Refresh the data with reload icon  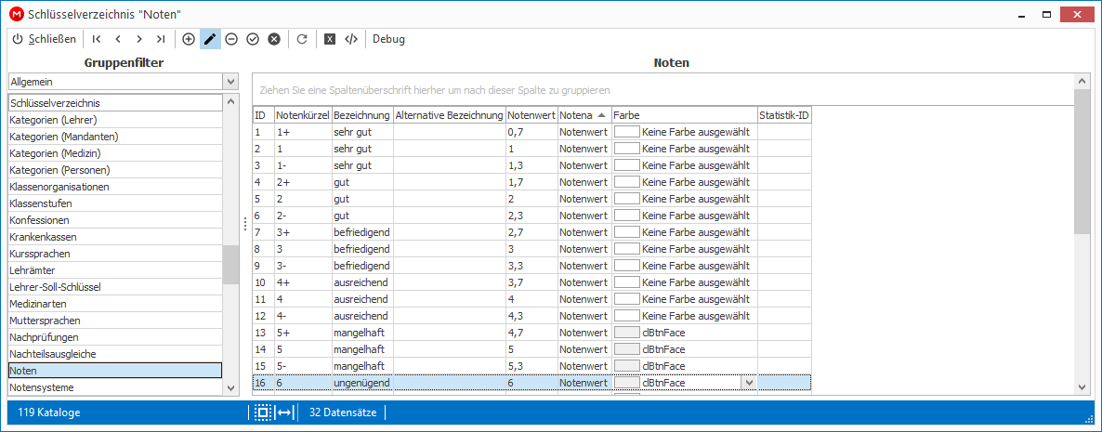tap(302, 39)
